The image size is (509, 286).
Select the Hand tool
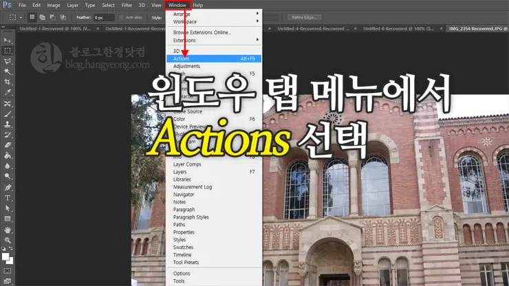(7, 230)
